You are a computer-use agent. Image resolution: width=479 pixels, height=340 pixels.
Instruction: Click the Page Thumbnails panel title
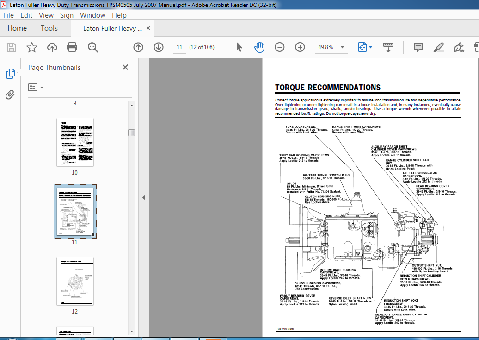pos(55,68)
